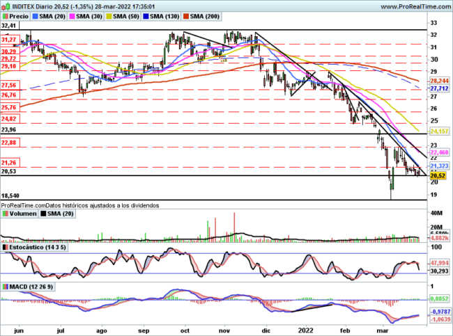The width and height of the screenshot is (453, 336).
Task: Click the Volumen panel label
Action: click(23, 214)
